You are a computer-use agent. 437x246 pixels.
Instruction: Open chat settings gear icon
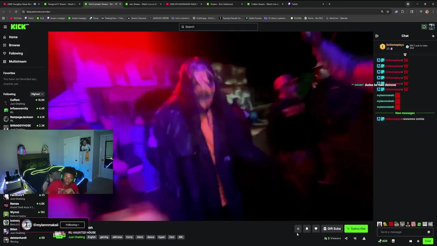coord(418,241)
